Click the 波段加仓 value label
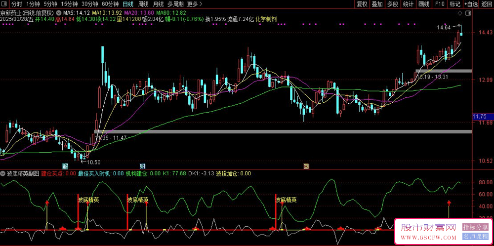The width and height of the screenshot is (494, 246). (x=234, y=173)
